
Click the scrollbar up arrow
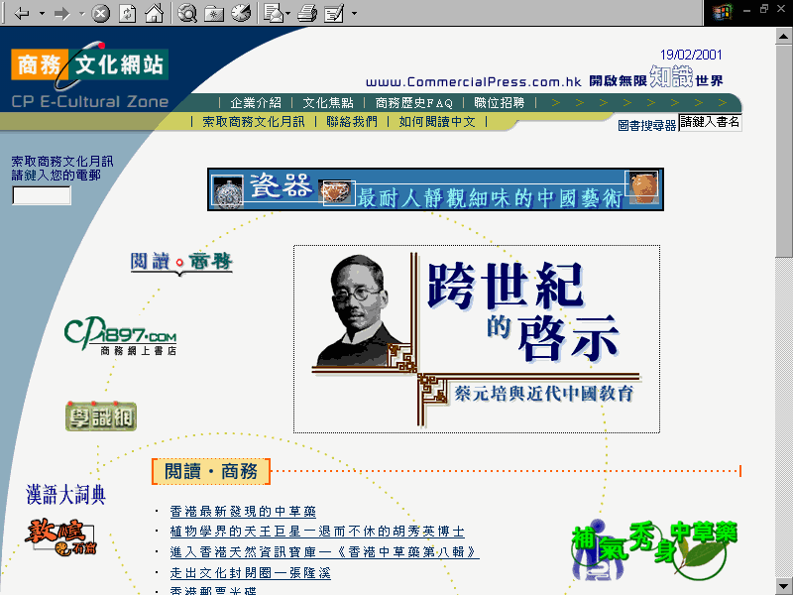(x=784, y=36)
